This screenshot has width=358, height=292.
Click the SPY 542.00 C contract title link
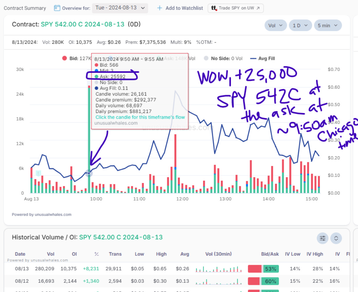click(x=82, y=24)
